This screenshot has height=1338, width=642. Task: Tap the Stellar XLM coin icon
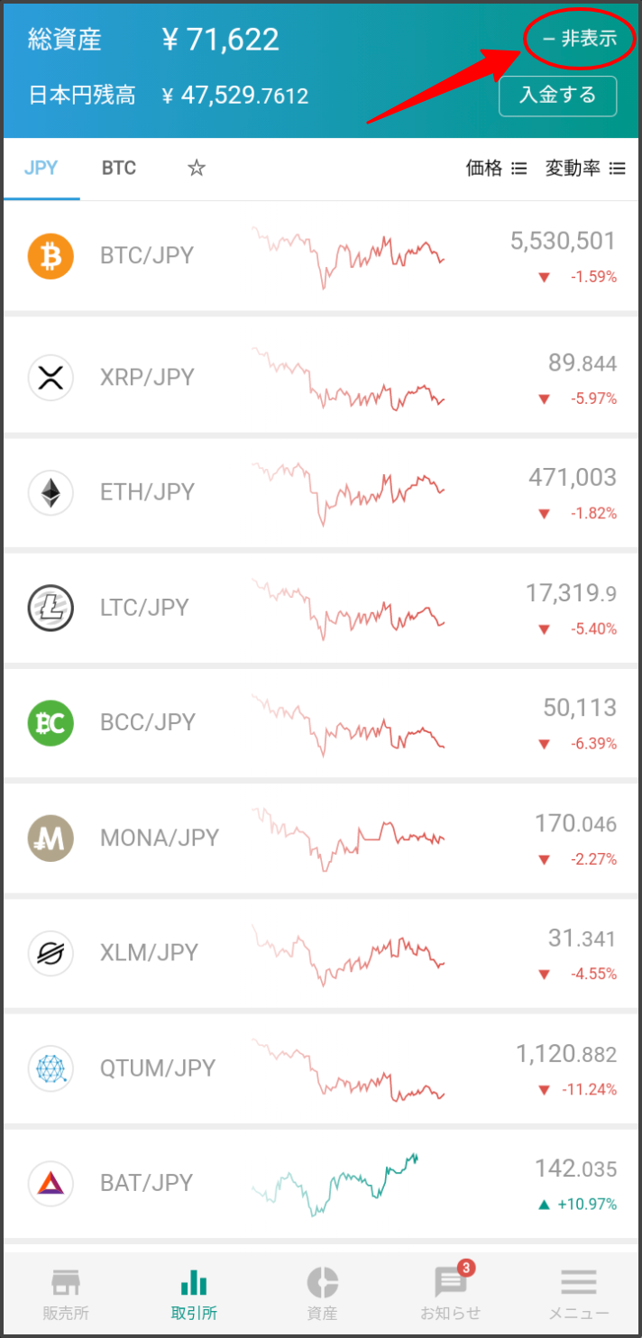click(x=50, y=954)
